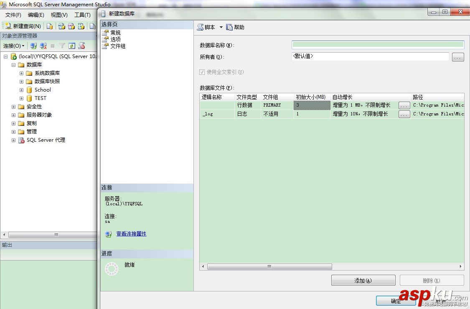Click the MDX query toolbar icon
The height and width of the screenshot is (309, 470).
pyautogui.click(x=62, y=26)
